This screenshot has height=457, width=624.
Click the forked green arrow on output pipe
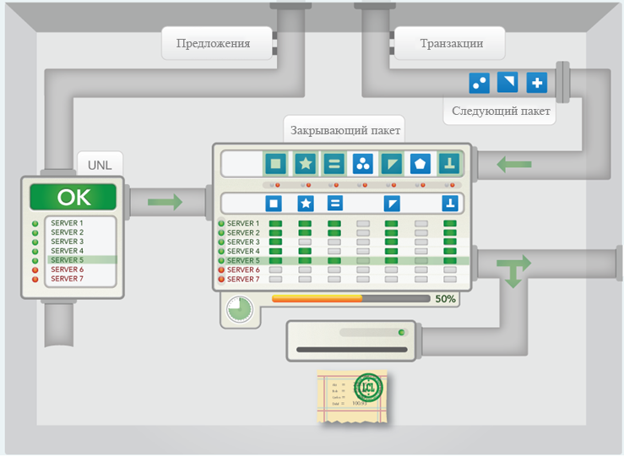(513, 271)
